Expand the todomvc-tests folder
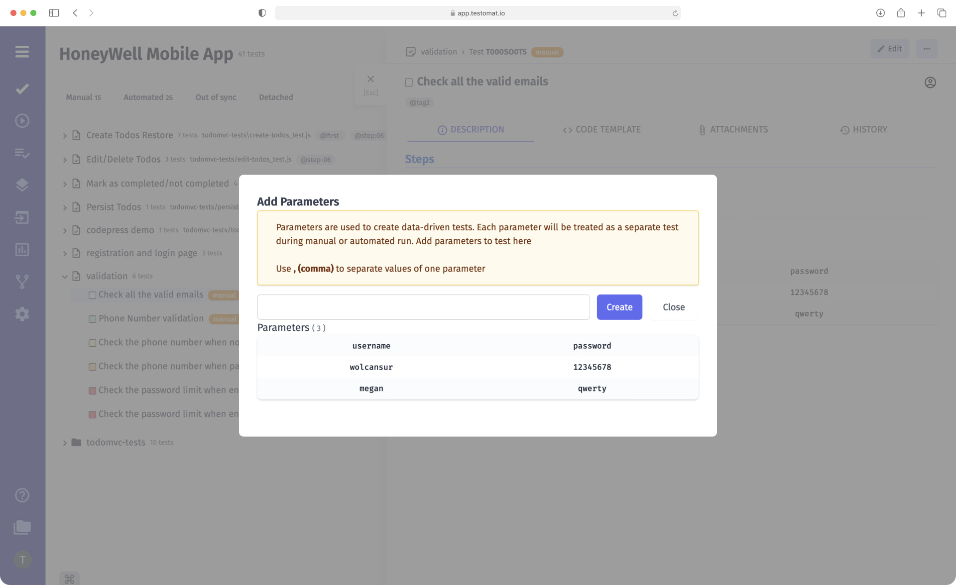 pyautogui.click(x=64, y=442)
